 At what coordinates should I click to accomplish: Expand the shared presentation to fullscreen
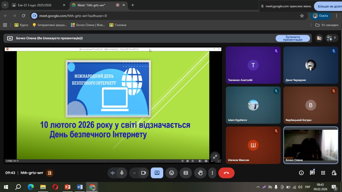tap(215, 157)
